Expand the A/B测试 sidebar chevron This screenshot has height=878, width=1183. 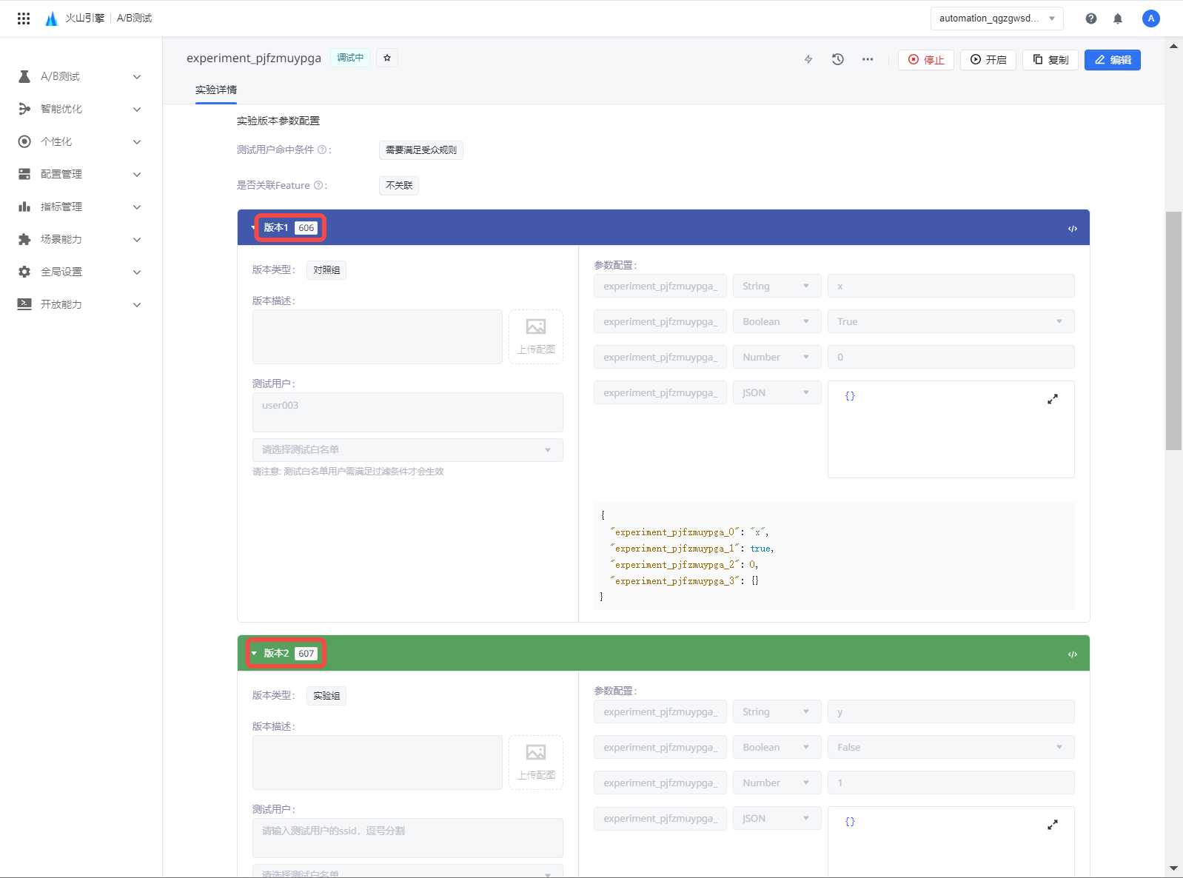coord(137,77)
